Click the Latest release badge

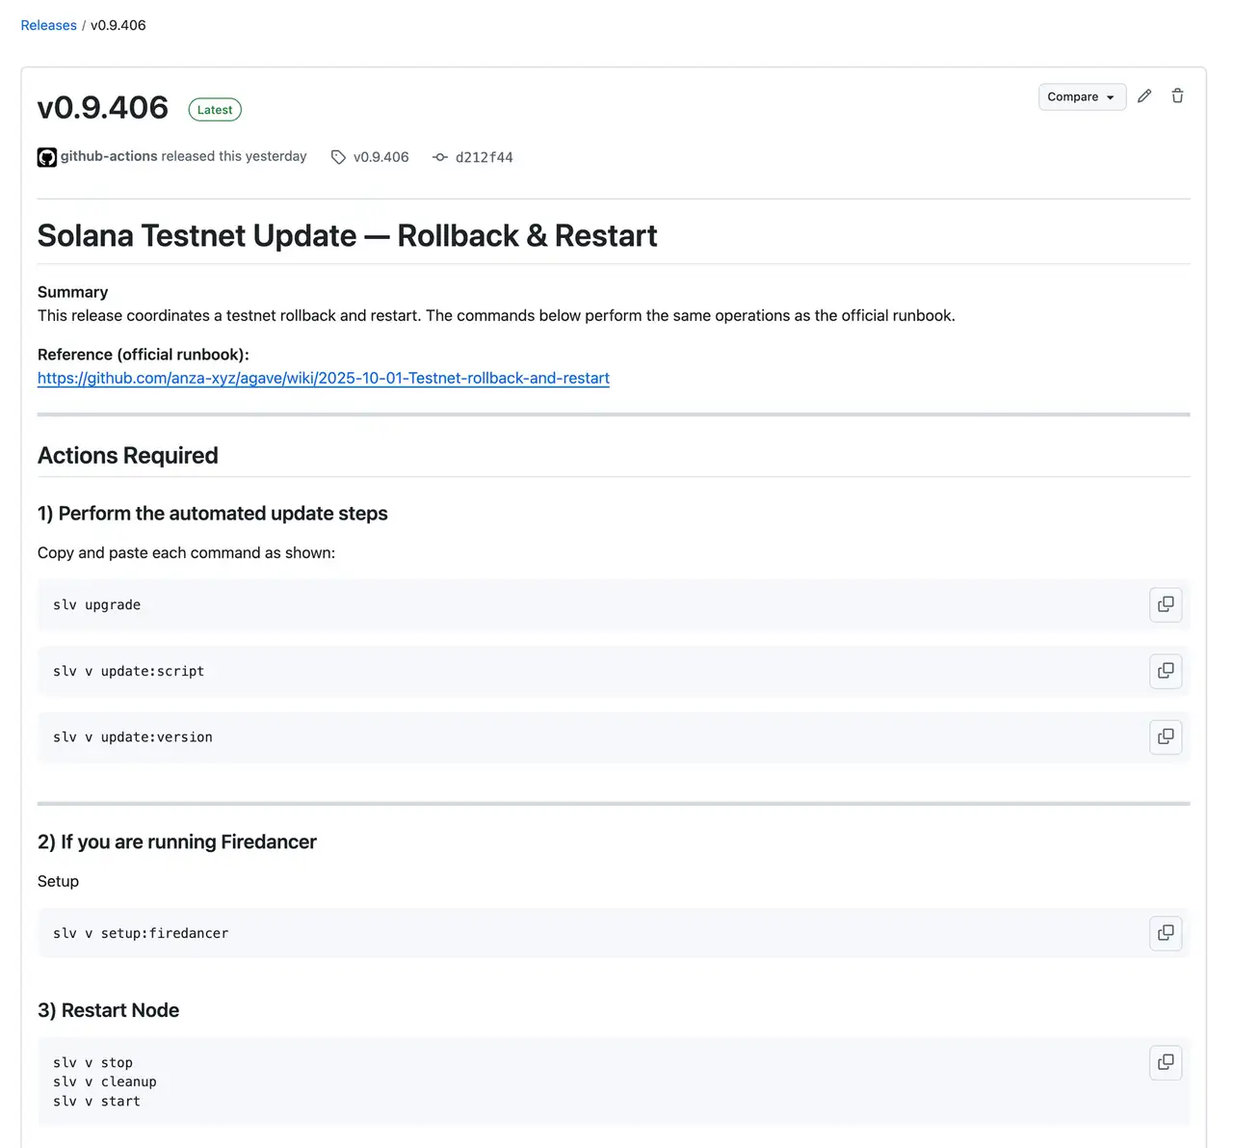coord(214,109)
